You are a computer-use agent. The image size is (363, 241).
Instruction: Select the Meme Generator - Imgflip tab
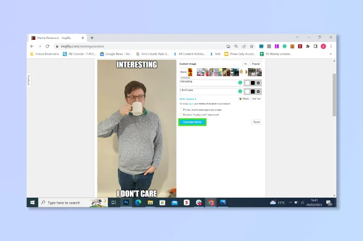pos(57,38)
